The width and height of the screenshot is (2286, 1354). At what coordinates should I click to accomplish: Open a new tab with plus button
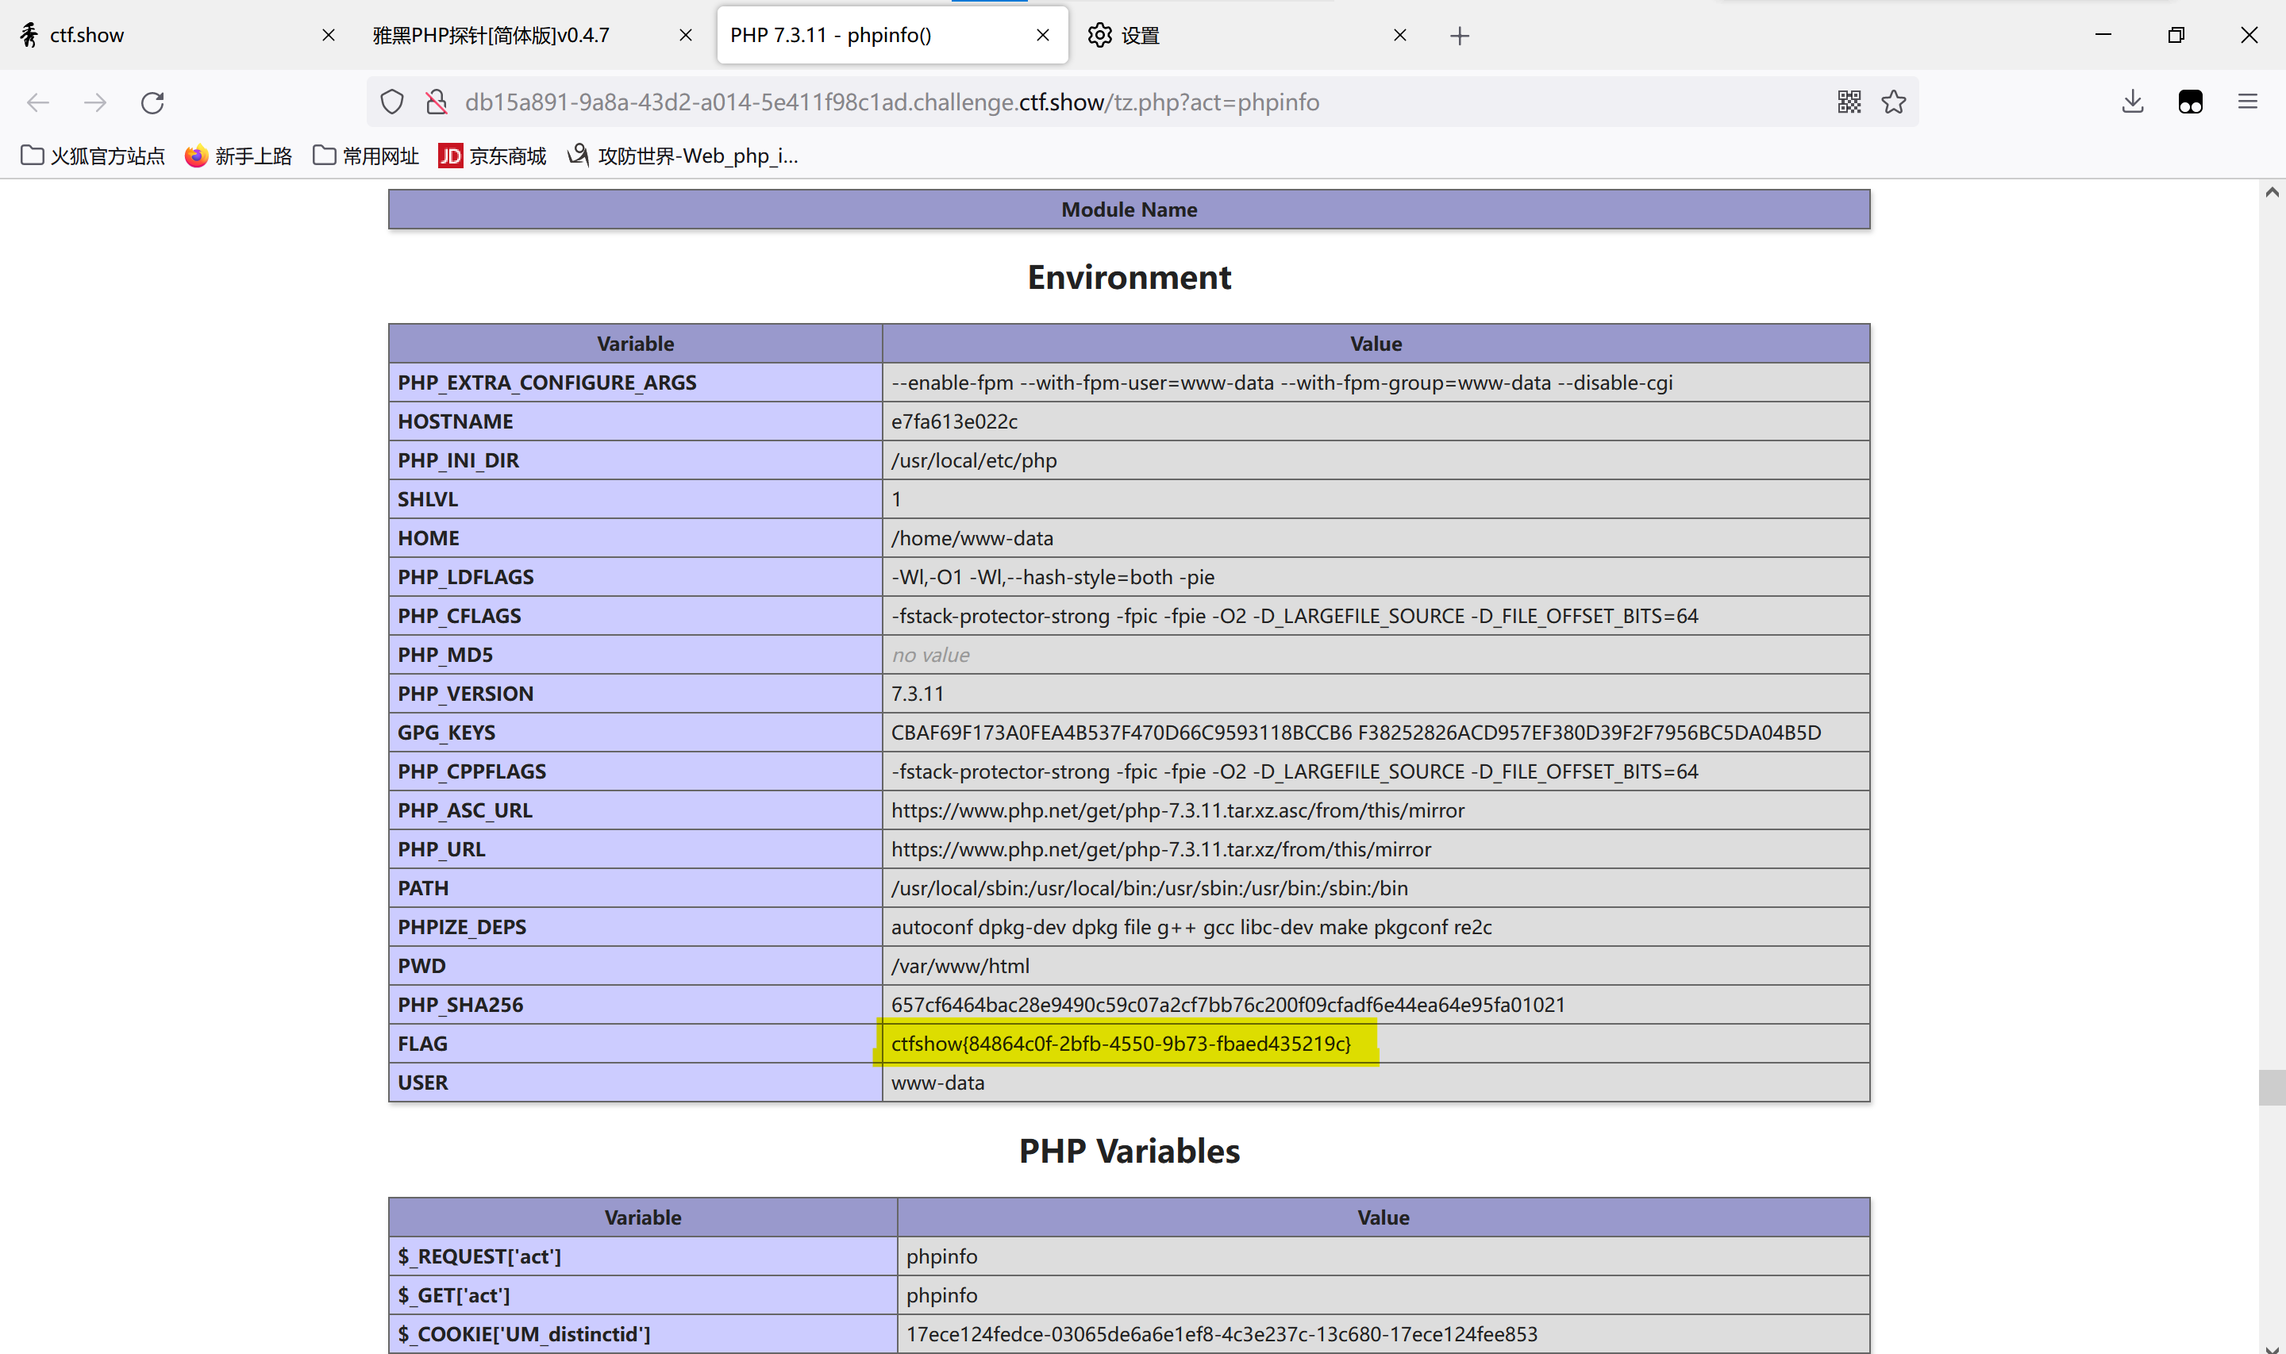point(1460,36)
